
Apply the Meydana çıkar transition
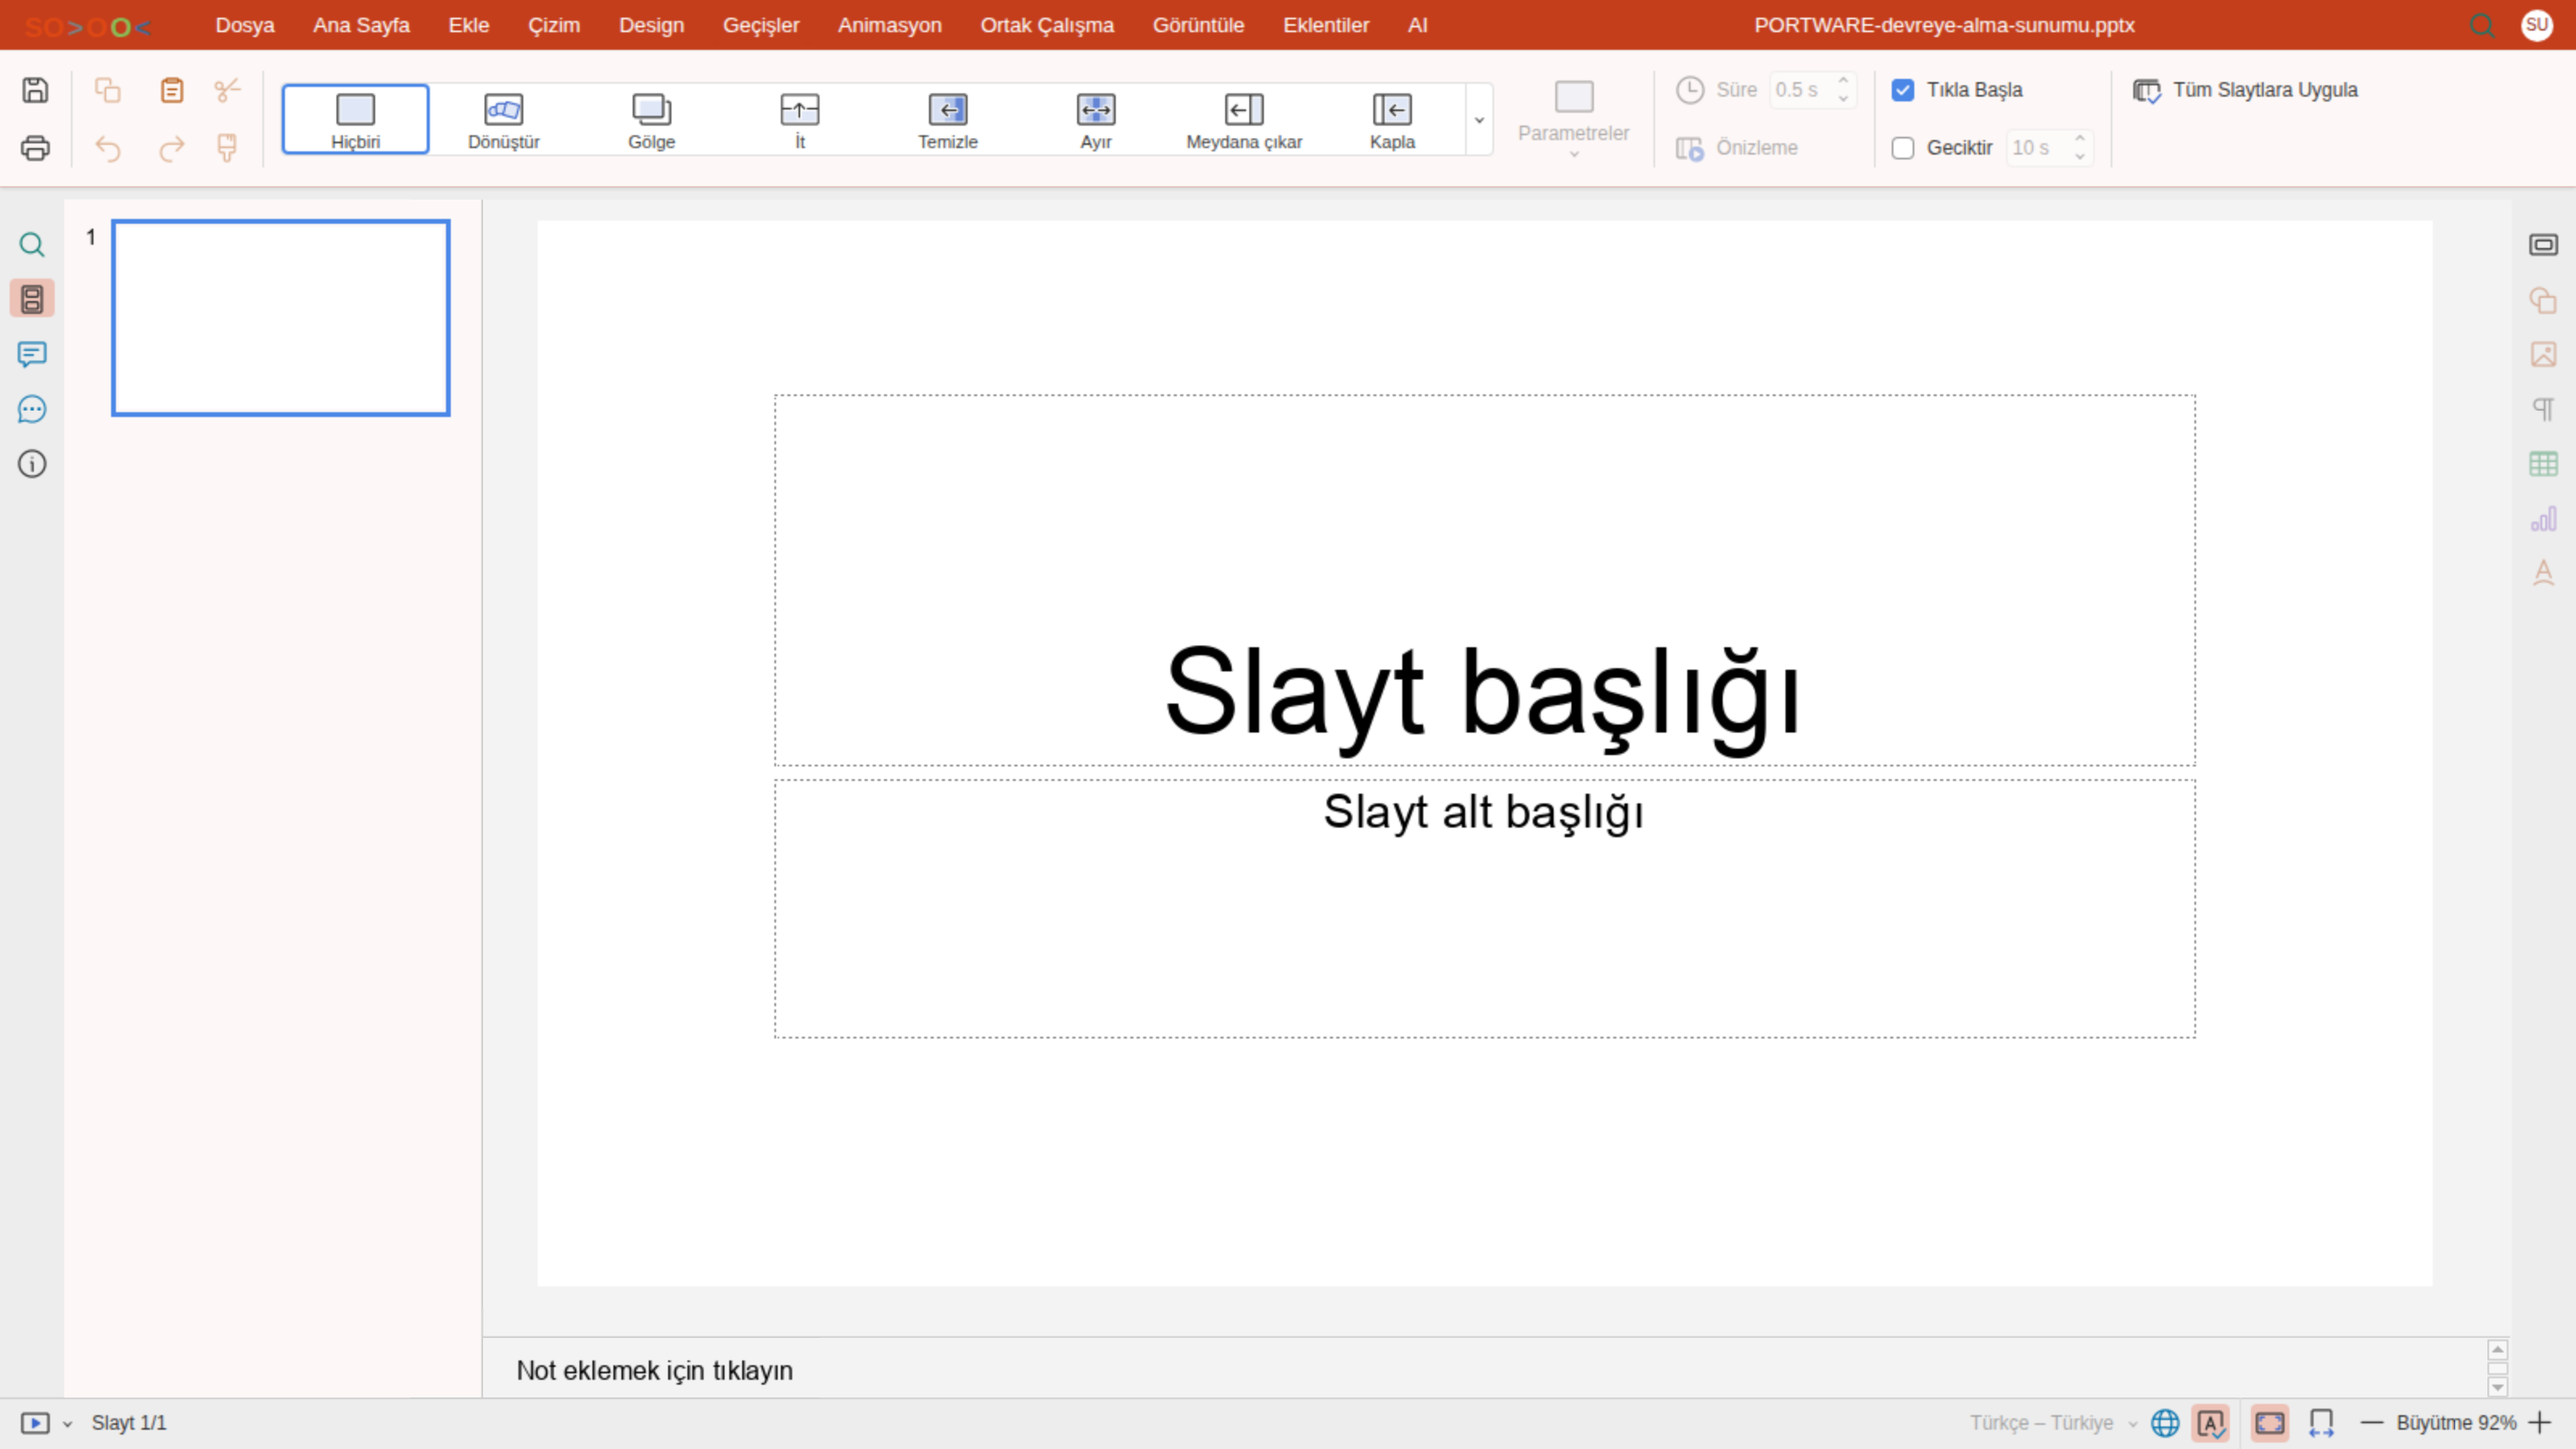tap(1243, 119)
